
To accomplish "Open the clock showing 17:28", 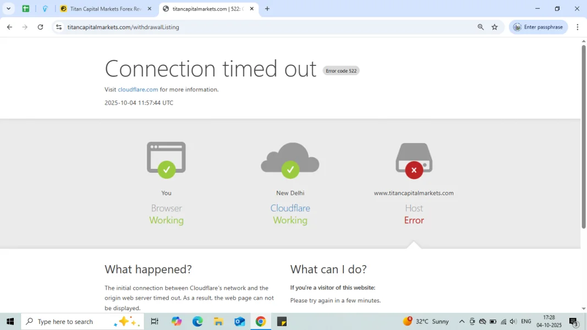I will pos(549,321).
